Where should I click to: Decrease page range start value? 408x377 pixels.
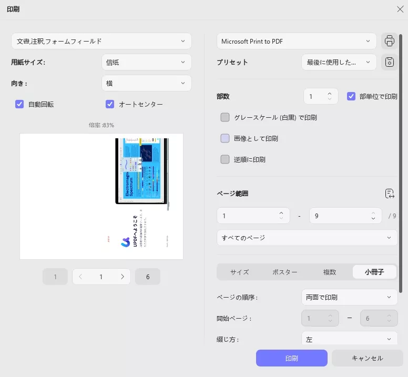click(281, 218)
